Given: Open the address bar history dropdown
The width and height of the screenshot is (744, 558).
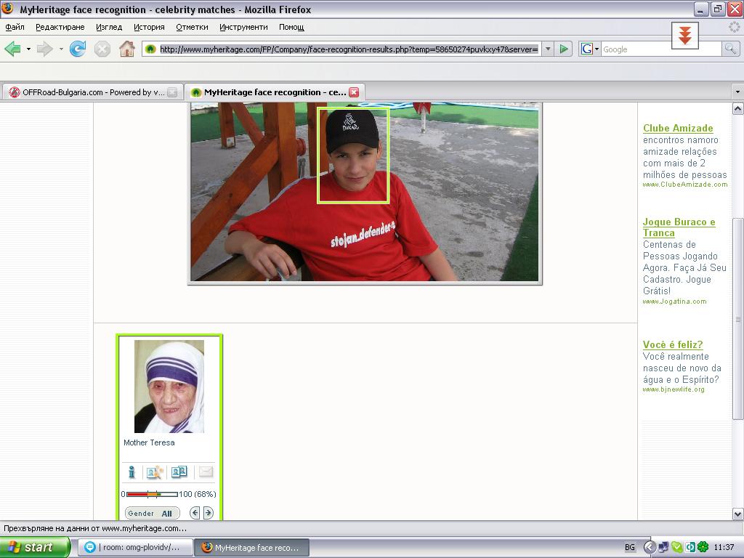Looking at the screenshot, I should coord(548,49).
